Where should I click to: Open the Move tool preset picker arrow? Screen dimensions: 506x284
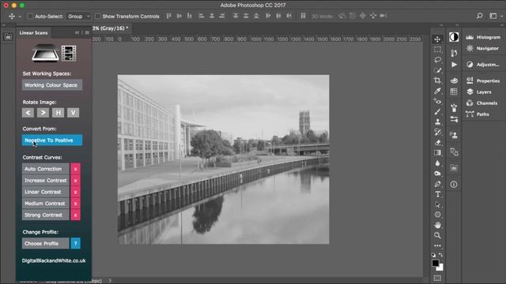coord(20,16)
